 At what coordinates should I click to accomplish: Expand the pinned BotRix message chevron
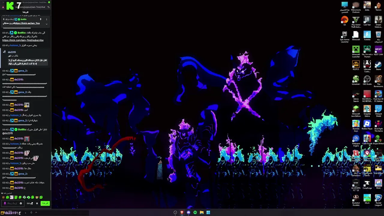coord(46,24)
